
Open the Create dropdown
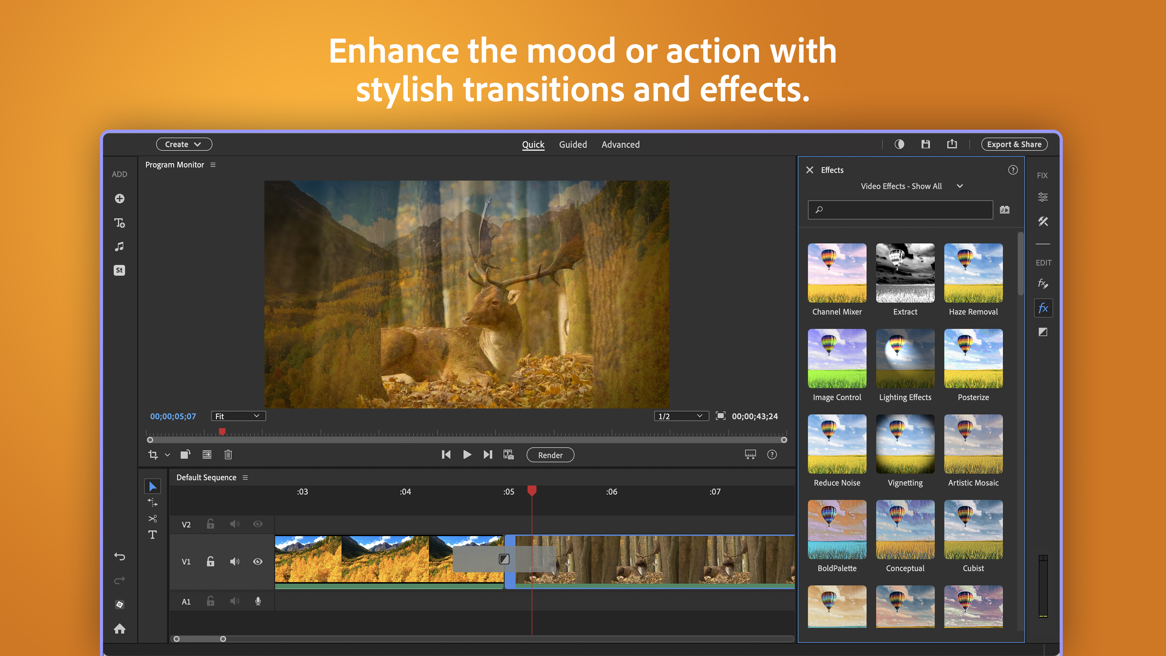183,144
